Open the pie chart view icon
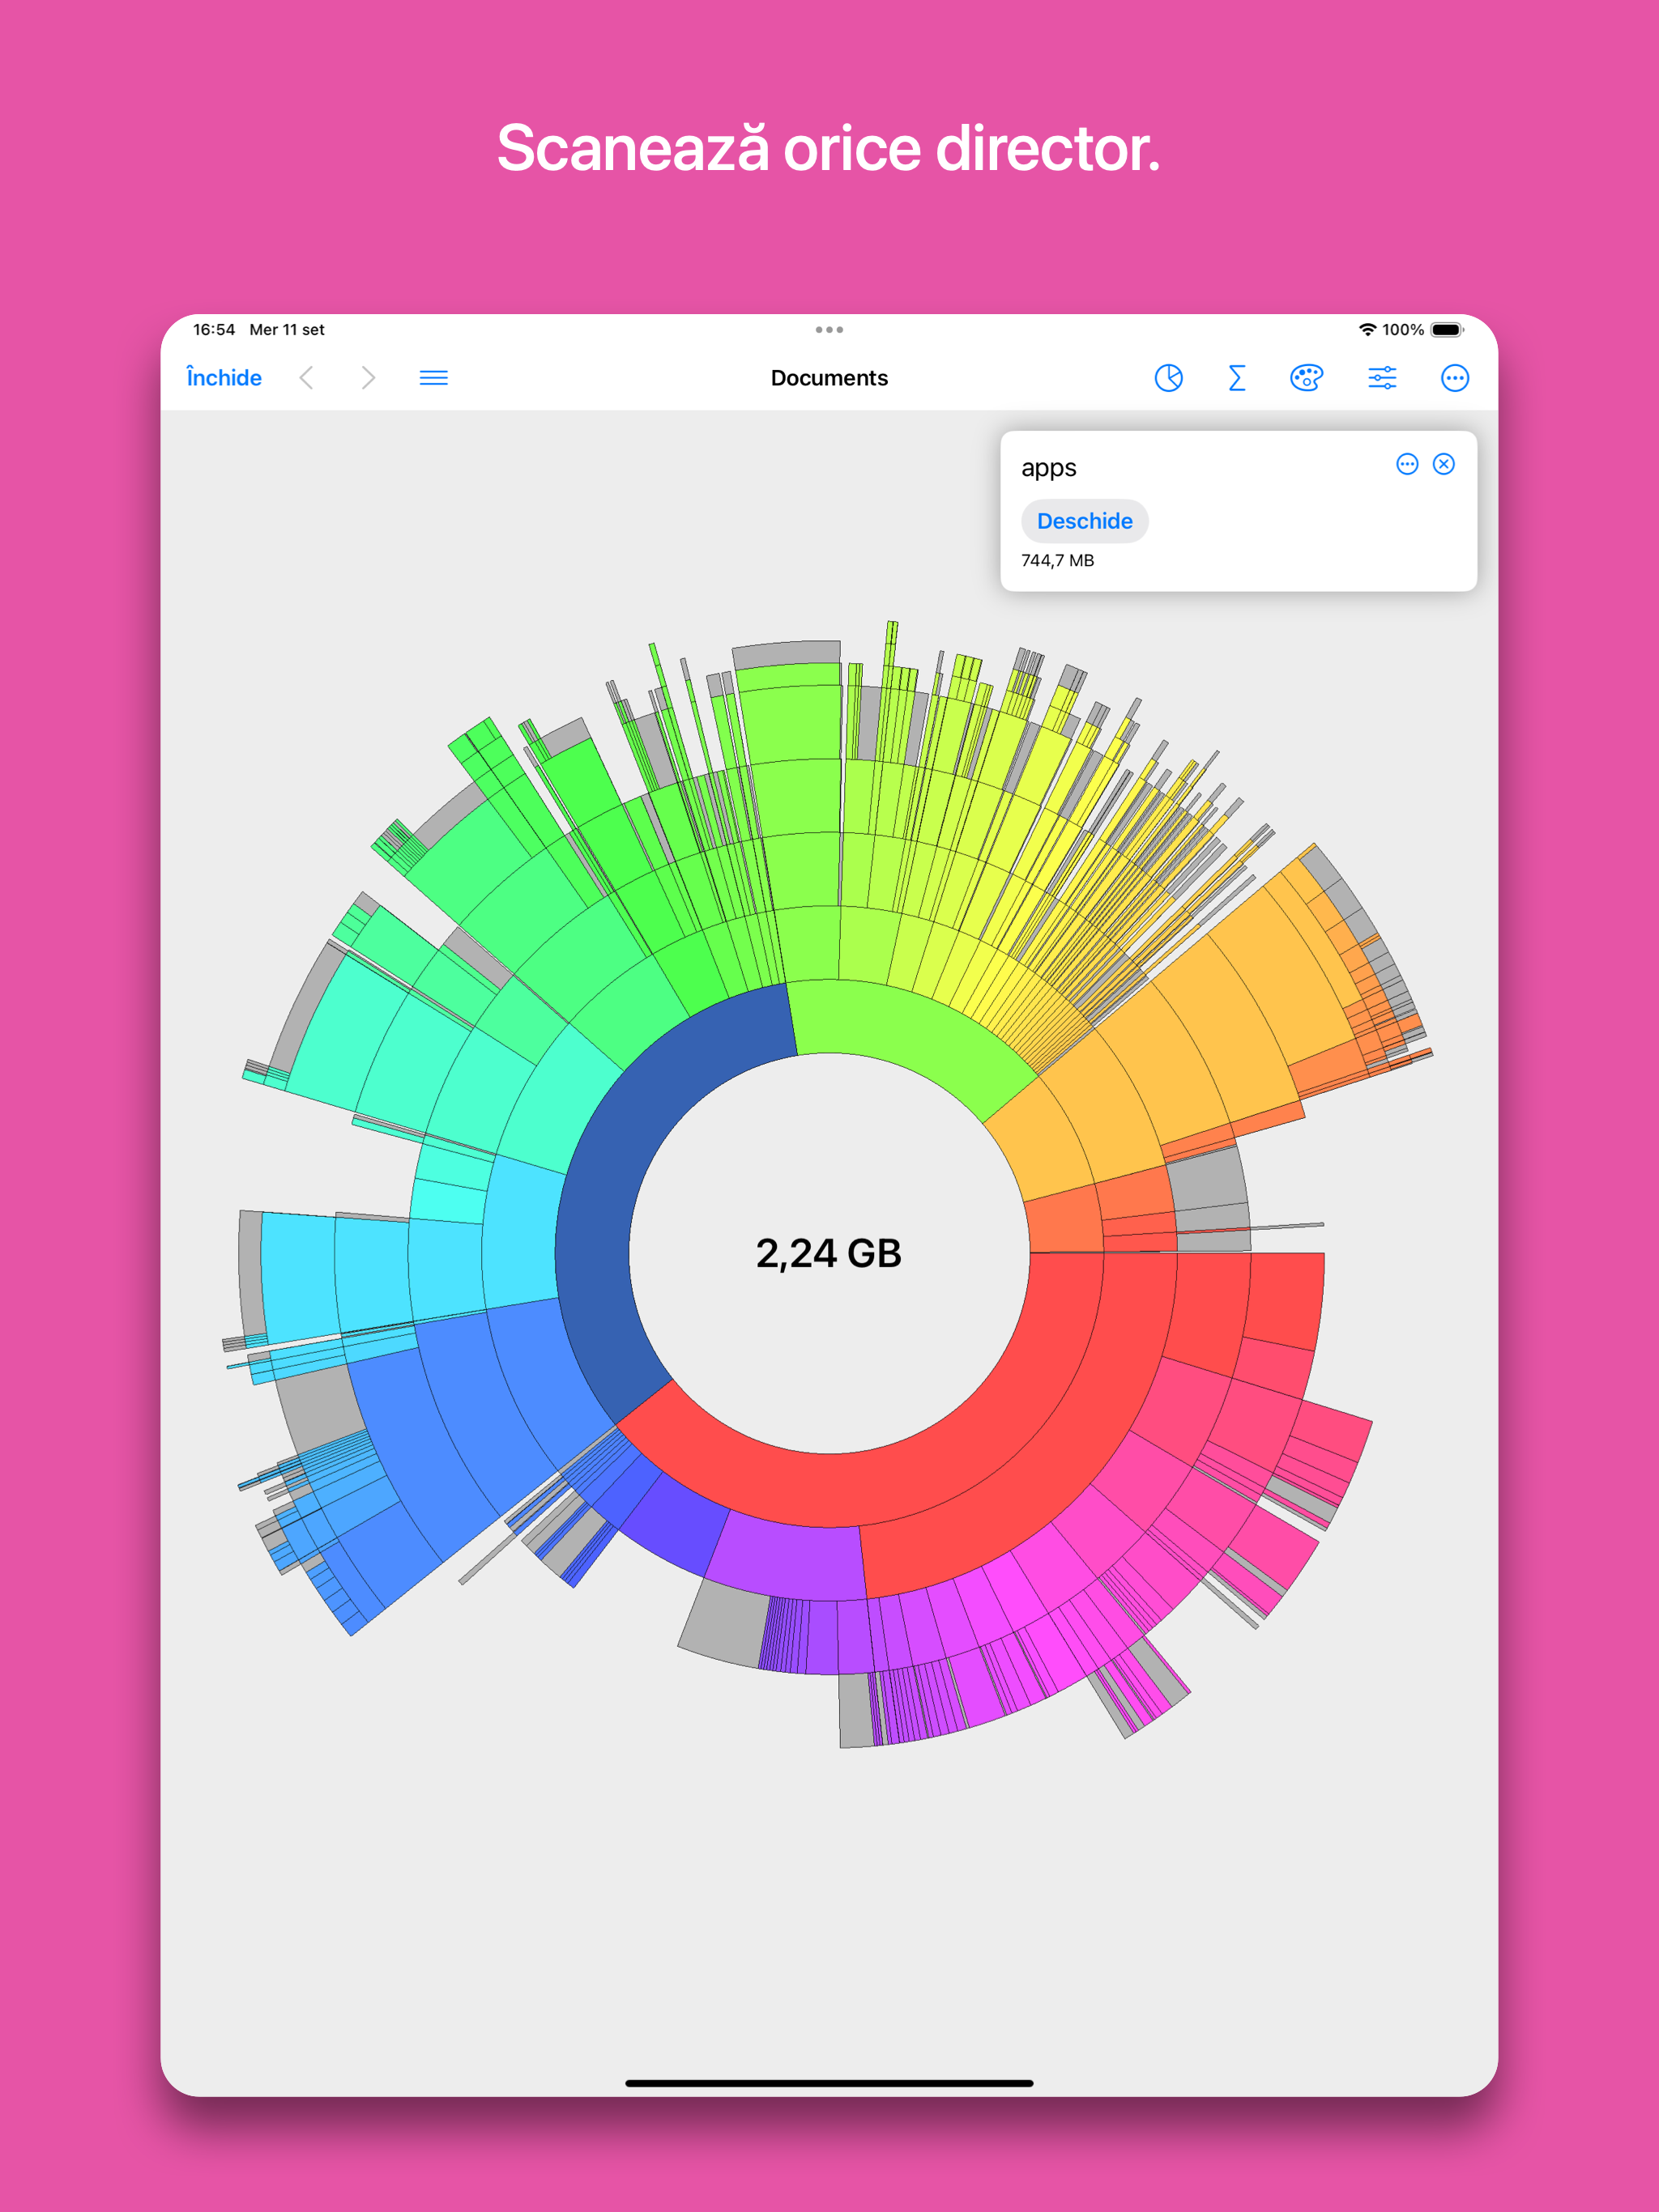This screenshot has width=1659, height=2212. [1169, 378]
